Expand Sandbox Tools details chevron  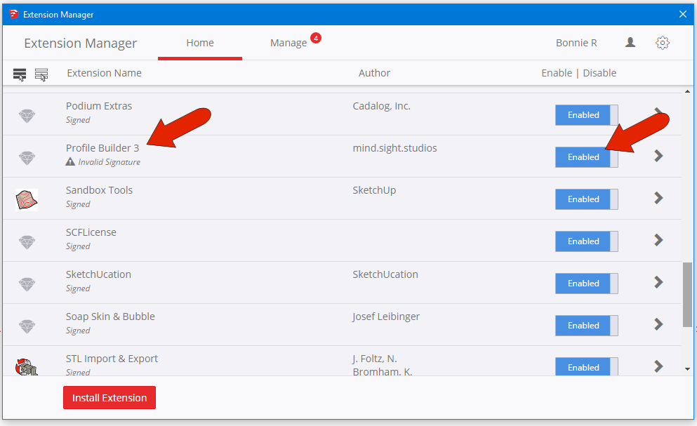(x=658, y=198)
